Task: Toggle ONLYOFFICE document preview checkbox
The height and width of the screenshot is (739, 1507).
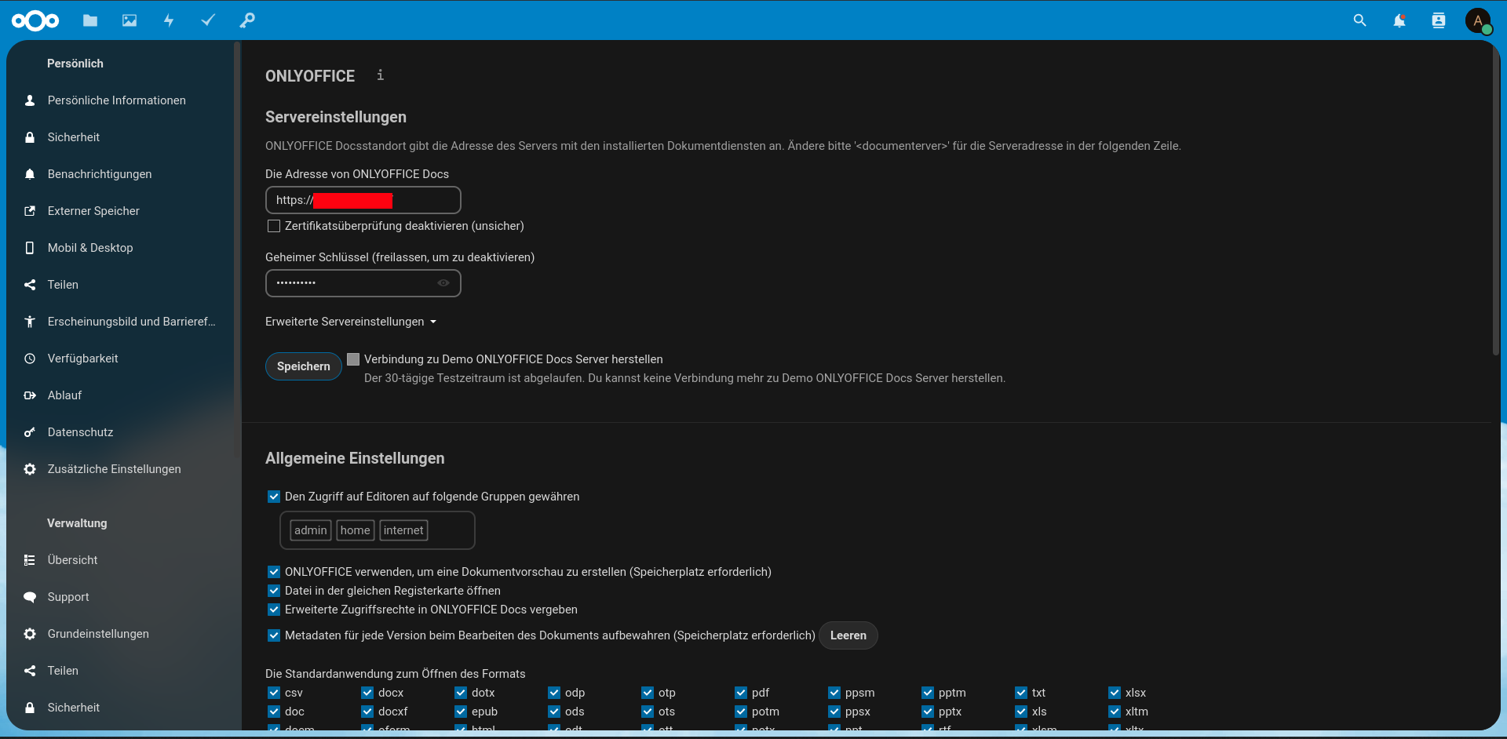Action: coord(274,572)
